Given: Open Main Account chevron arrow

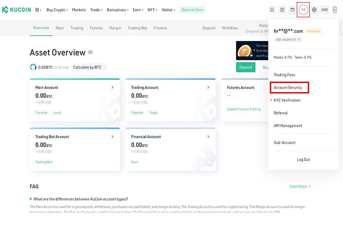Looking at the screenshot, I should tap(113, 87).
